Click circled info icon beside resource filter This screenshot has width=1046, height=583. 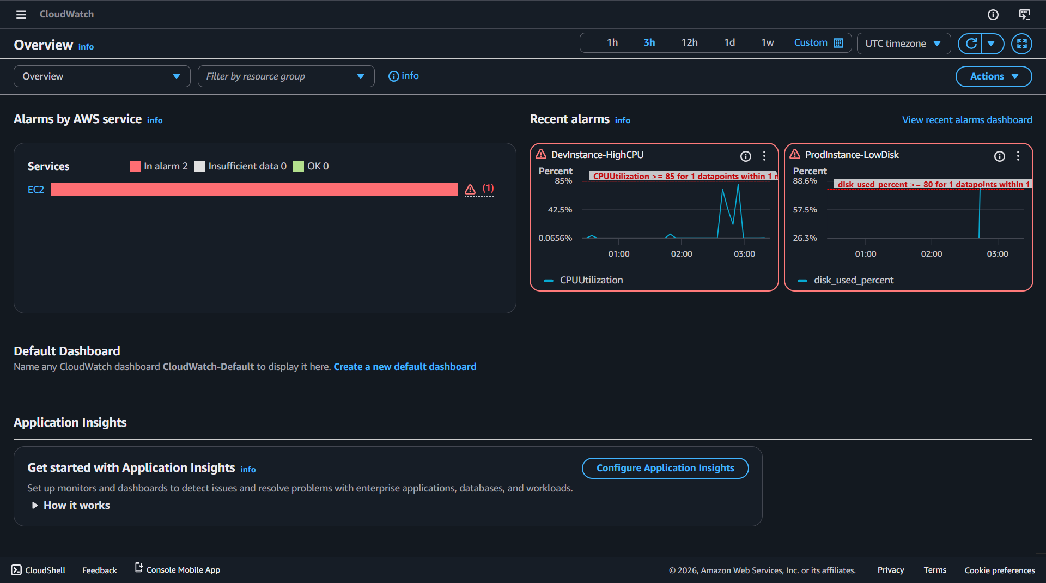pos(393,76)
